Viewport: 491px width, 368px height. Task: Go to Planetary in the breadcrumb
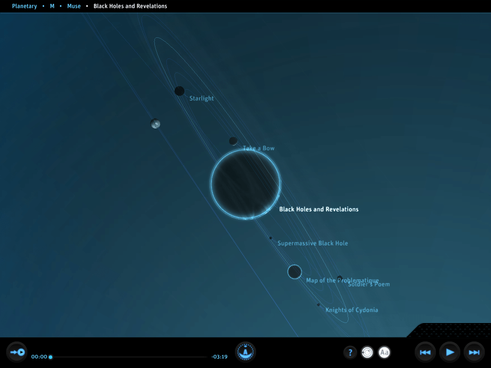(x=24, y=6)
